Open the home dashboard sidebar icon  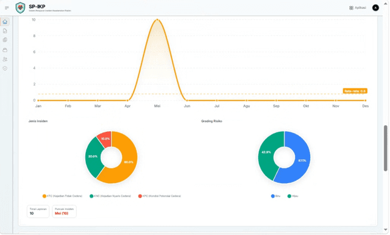tap(5, 22)
